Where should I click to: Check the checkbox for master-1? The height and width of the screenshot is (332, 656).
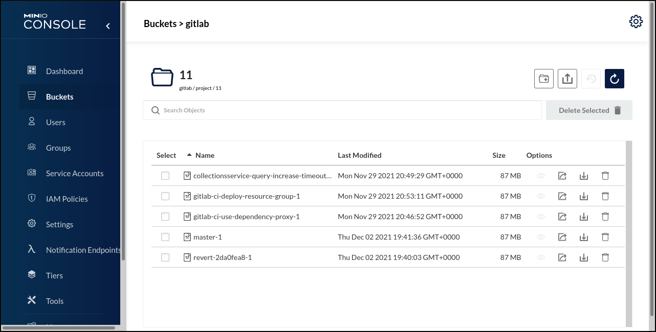pyautogui.click(x=165, y=236)
